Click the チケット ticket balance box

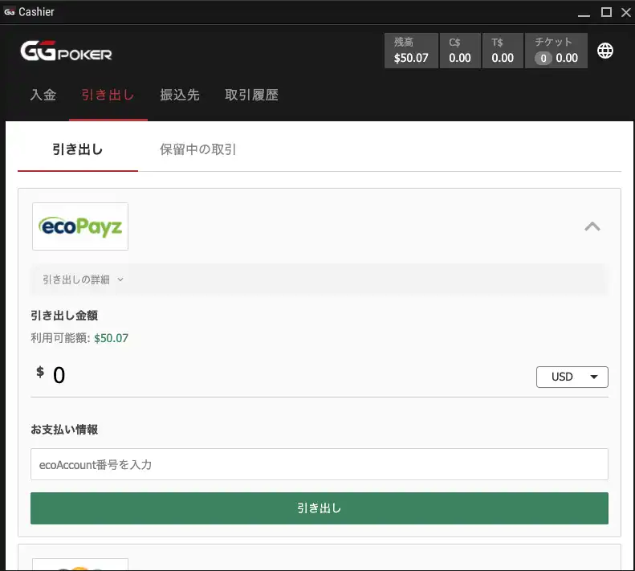pos(556,51)
